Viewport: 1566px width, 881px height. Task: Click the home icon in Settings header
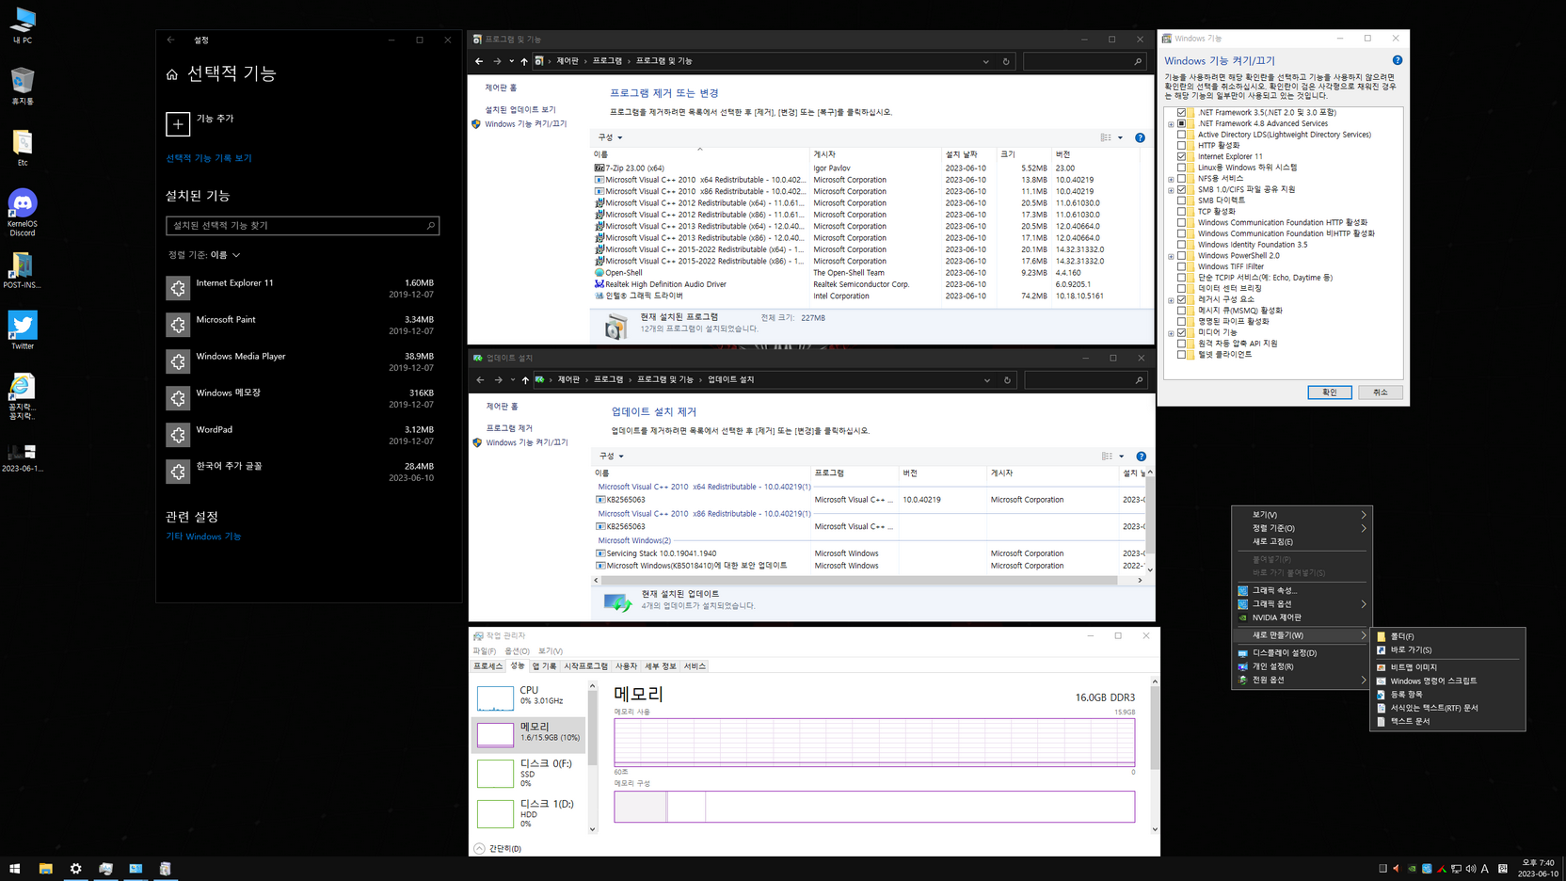(x=172, y=74)
